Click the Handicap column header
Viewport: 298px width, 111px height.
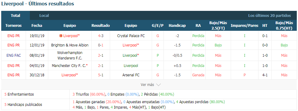(x=177, y=25)
